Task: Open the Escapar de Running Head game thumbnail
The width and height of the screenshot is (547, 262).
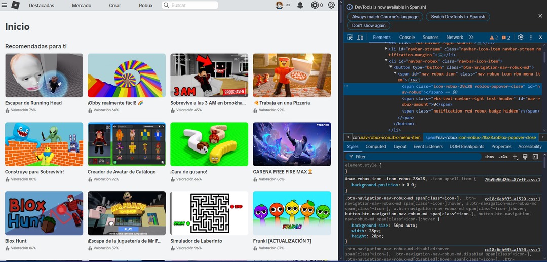Action: click(44, 76)
